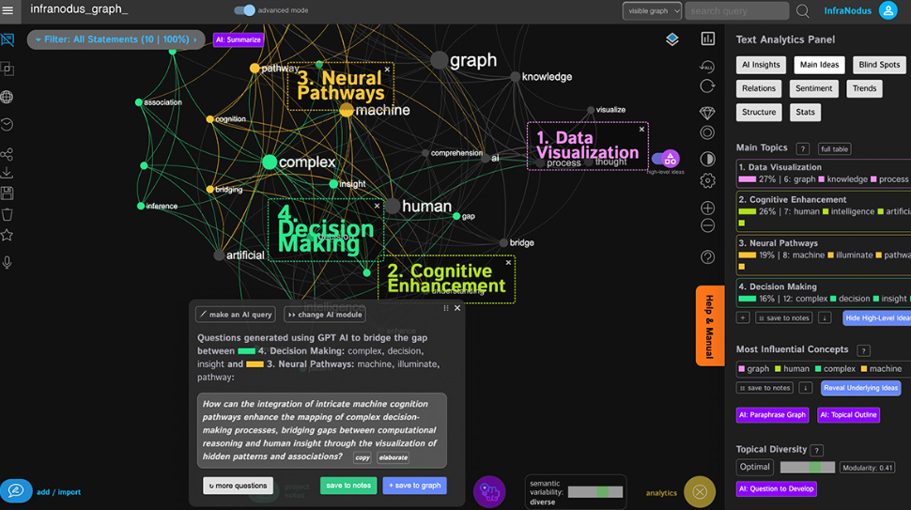The height and width of the screenshot is (510, 911).
Task: Open the user profile avatar icon
Action: (888, 10)
